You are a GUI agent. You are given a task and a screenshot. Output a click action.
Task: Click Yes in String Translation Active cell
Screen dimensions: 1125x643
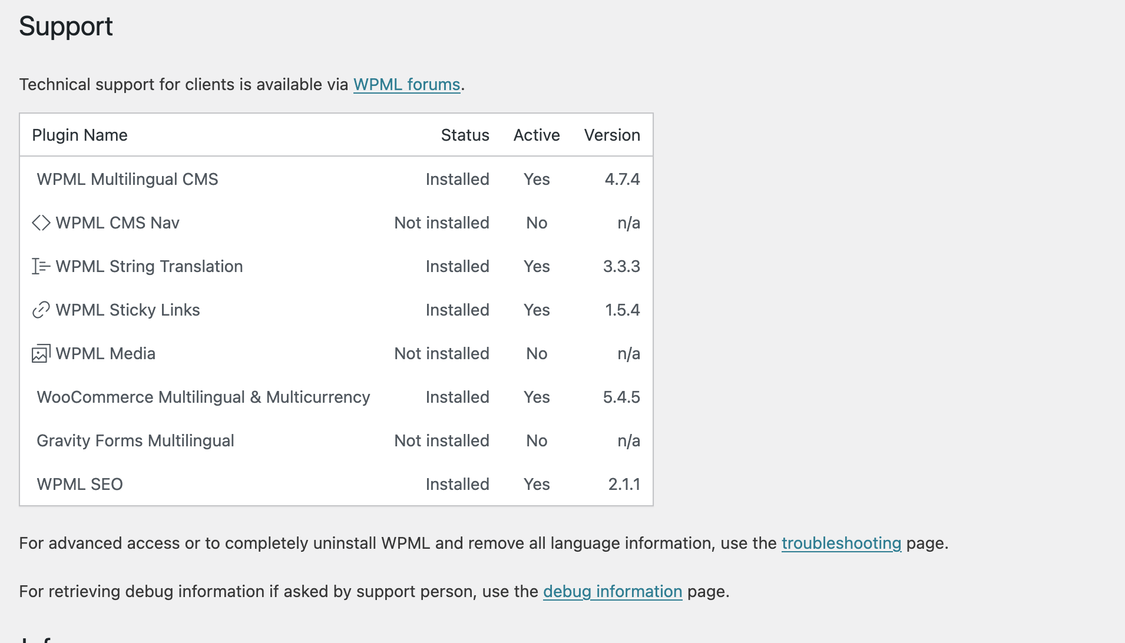pos(537,266)
